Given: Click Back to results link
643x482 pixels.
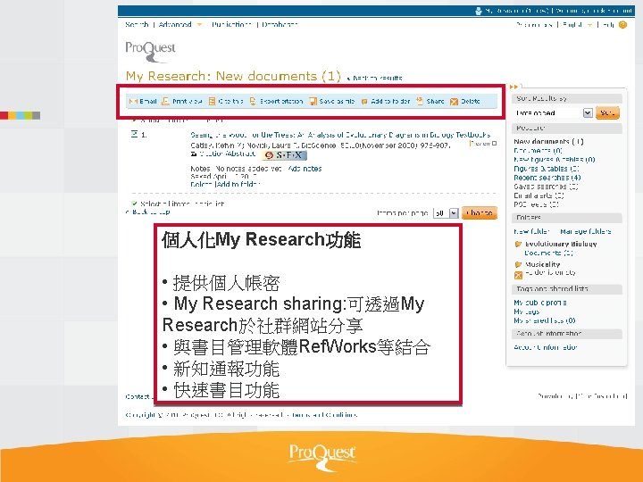Looking at the screenshot, I should point(374,78).
